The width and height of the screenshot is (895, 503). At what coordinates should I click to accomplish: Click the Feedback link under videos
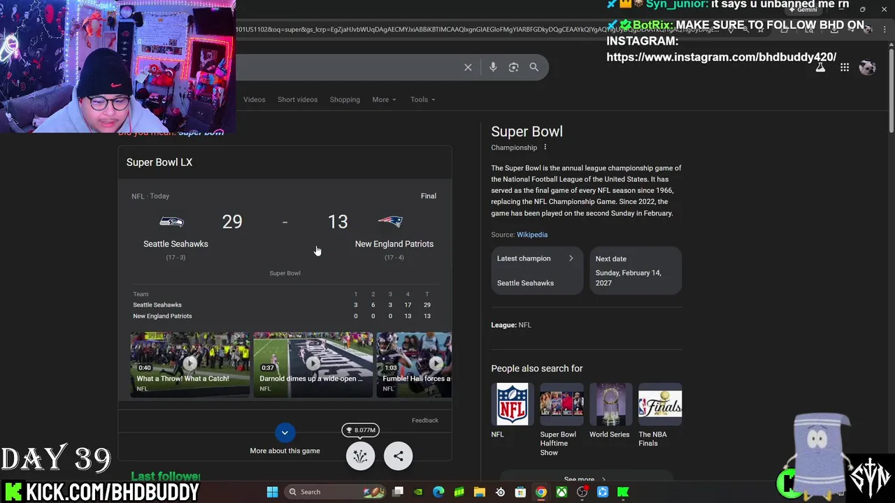[425, 420]
